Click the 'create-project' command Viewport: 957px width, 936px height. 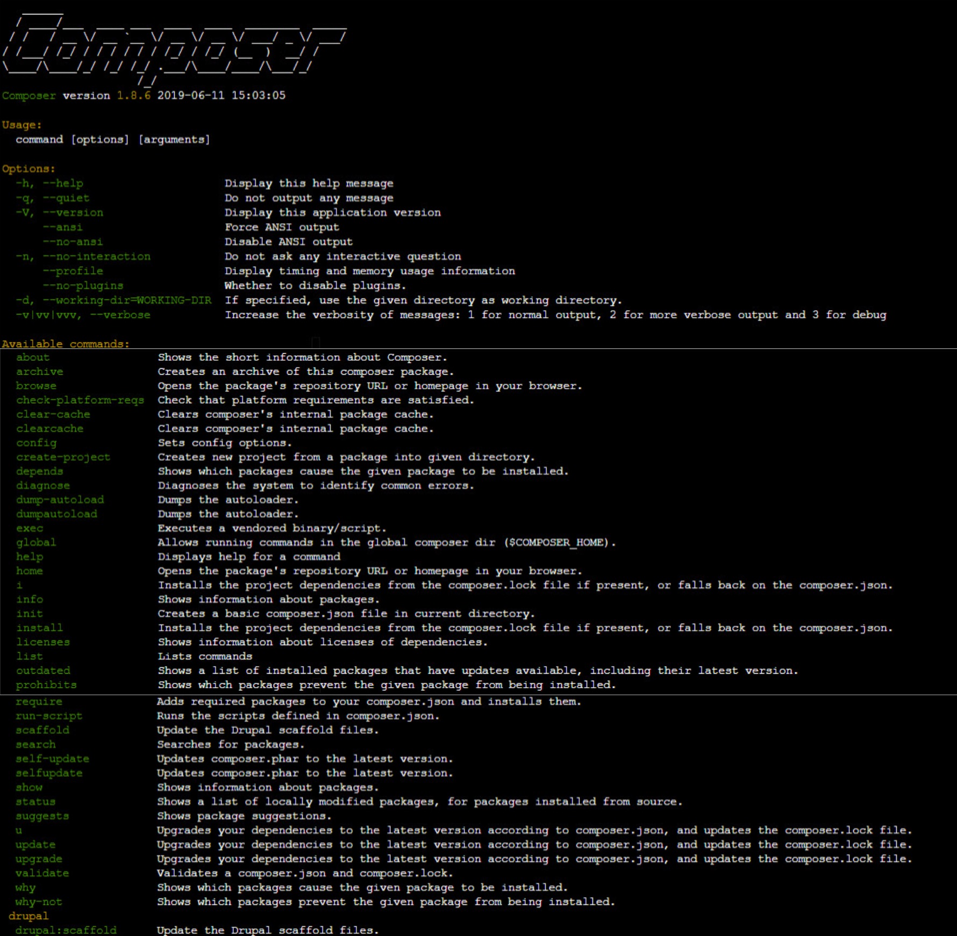[63, 457]
